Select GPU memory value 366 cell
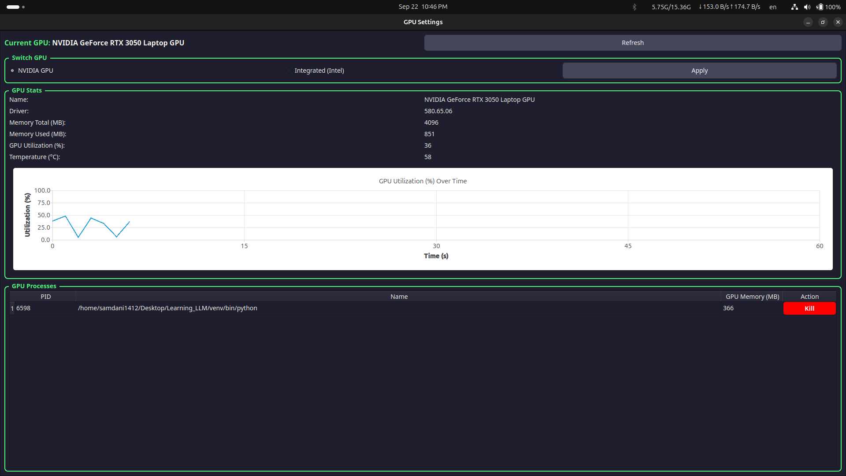This screenshot has height=476, width=846. tap(752, 308)
